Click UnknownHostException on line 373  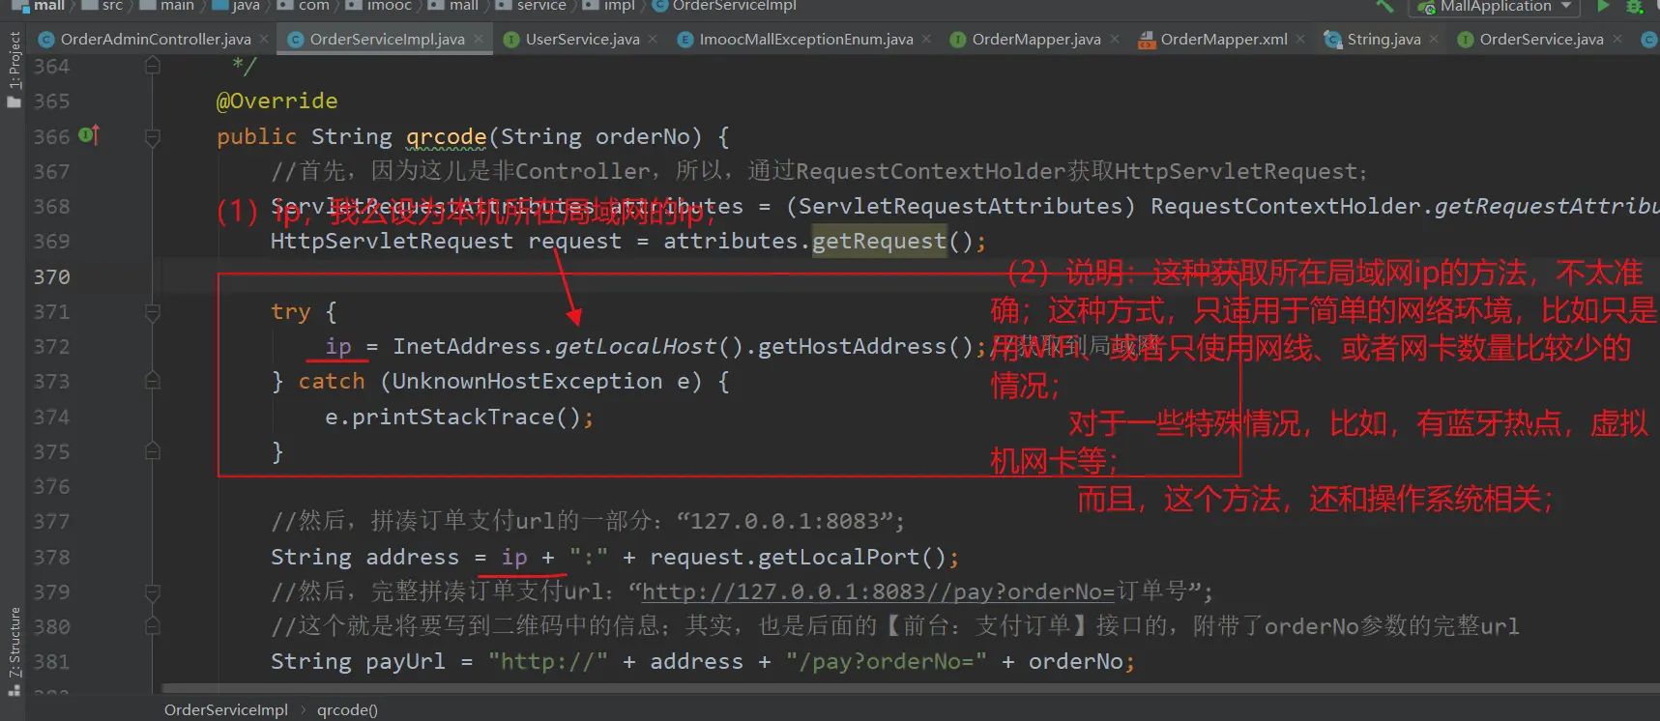pos(527,382)
